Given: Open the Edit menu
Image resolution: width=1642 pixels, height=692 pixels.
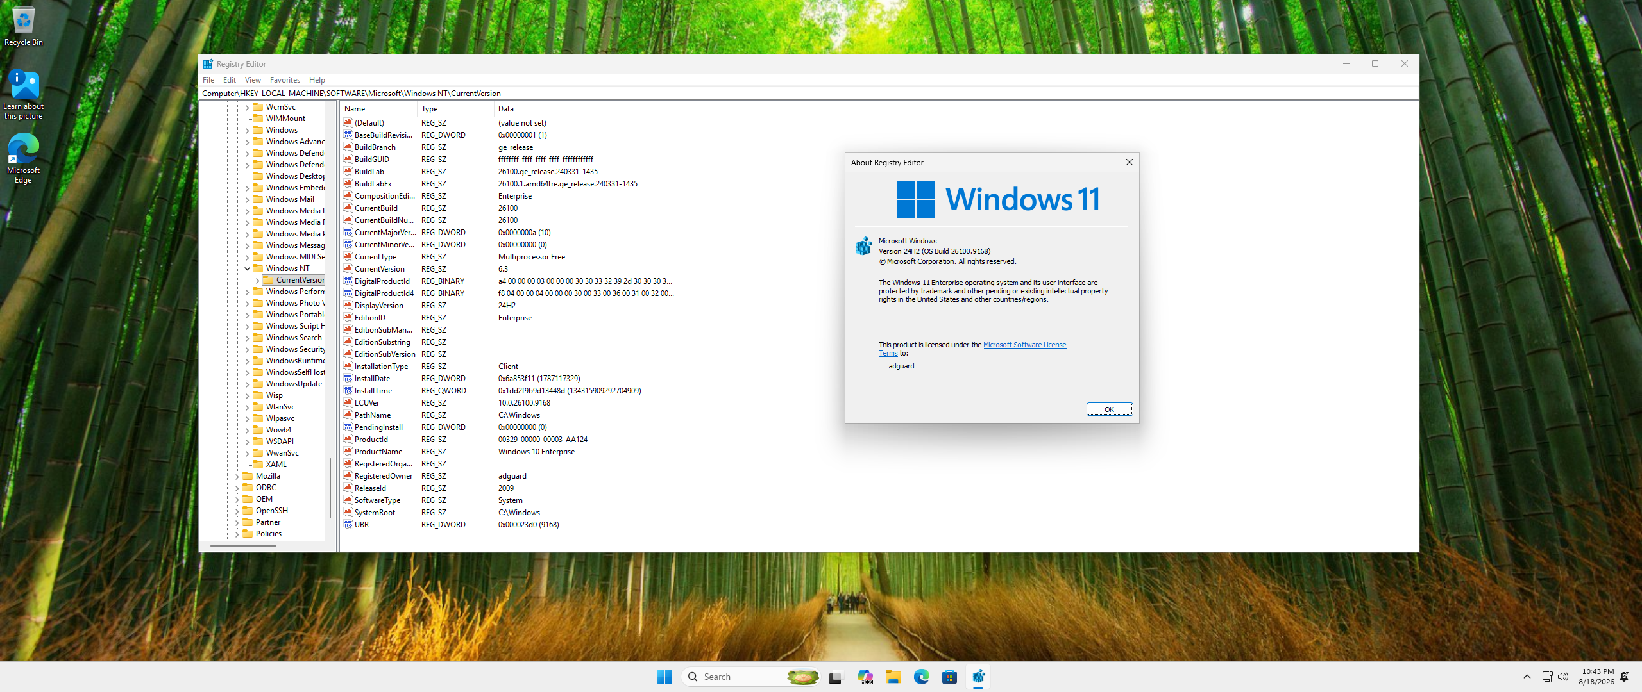Looking at the screenshot, I should point(230,80).
